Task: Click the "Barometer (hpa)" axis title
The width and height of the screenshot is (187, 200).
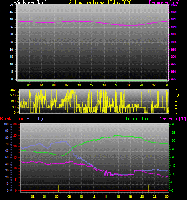Action: tap(164, 2)
